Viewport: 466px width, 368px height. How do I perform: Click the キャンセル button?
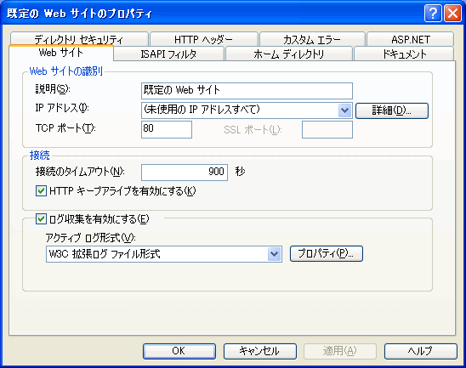point(260,351)
